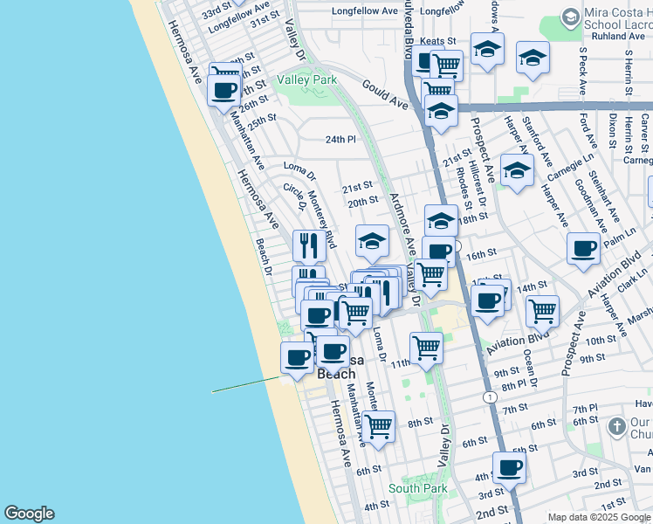Click the Mira Costa High School icon

[x=570, y=17]
